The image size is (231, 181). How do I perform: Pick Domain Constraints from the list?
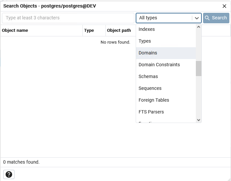tap(159, 65)
